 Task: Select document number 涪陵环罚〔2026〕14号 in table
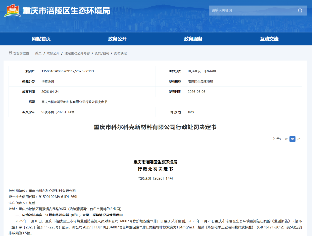coord(58,112)
